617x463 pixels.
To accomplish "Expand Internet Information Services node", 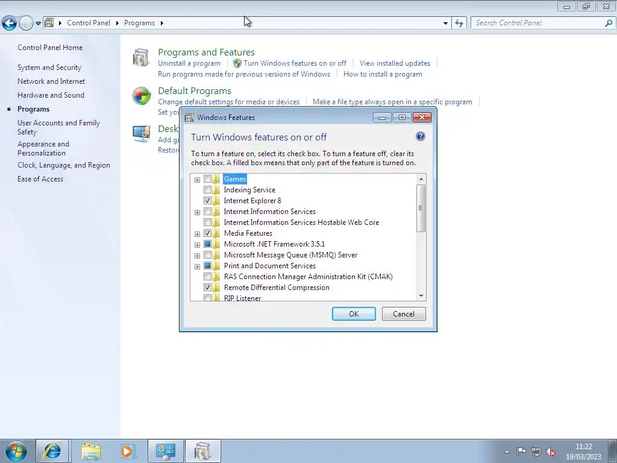I will click(197, 213).
